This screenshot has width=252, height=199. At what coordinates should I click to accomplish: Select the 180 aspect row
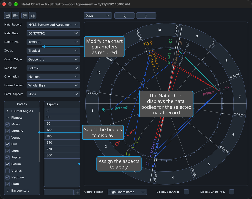pos(62,136)
